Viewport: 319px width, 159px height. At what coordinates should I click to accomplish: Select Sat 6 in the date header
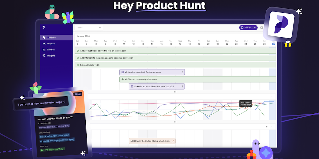point(77,43)
